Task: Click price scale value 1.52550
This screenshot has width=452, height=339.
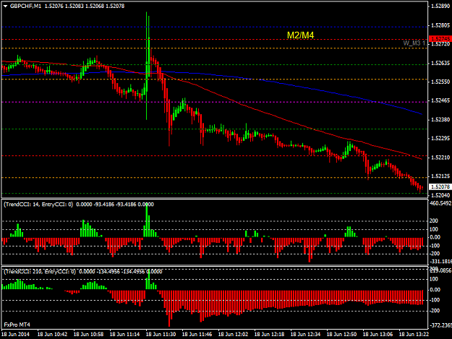Action: (440, 82)
